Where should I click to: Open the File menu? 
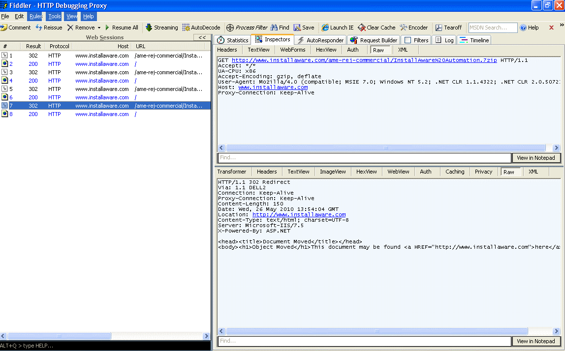point(5,16)
